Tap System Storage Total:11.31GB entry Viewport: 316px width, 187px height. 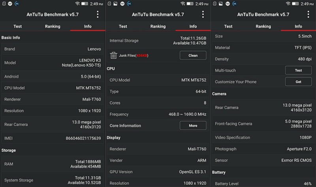[53, 180]
